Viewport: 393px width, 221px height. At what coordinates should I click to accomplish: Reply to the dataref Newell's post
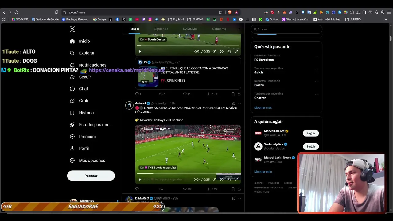[137, 189]
